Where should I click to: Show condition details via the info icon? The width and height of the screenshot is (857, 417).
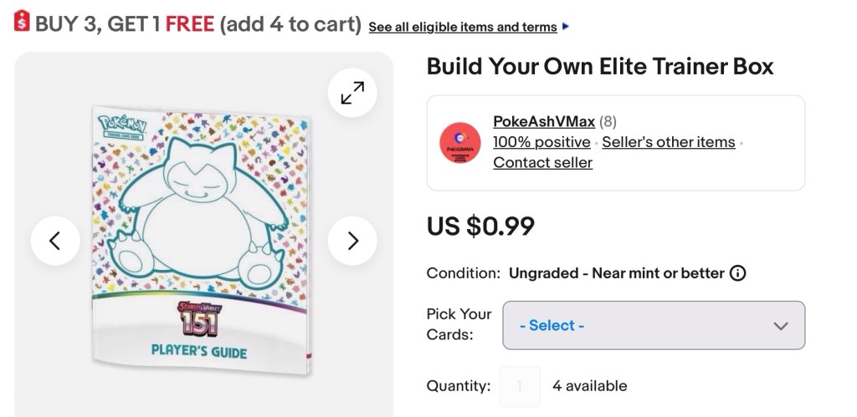[x=737, y=273]
